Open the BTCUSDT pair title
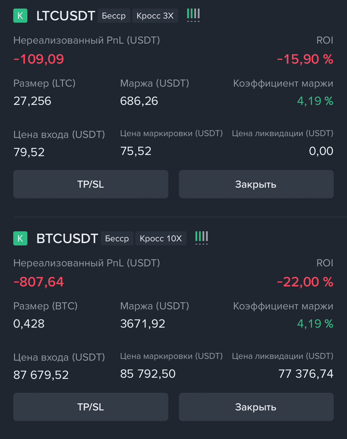This screenshot has height=439, width=347. tap(67, 238)
